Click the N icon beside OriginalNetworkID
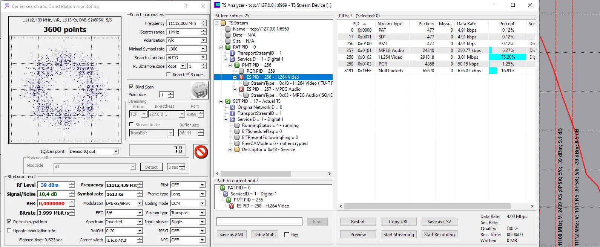This screenshot has width=600, height=247. [x=232, y=107]
